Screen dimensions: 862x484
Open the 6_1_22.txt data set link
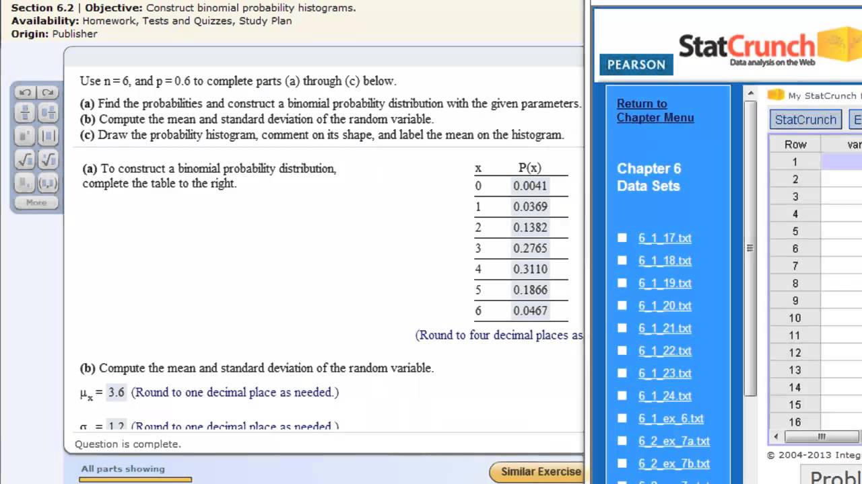click(665, 351)
